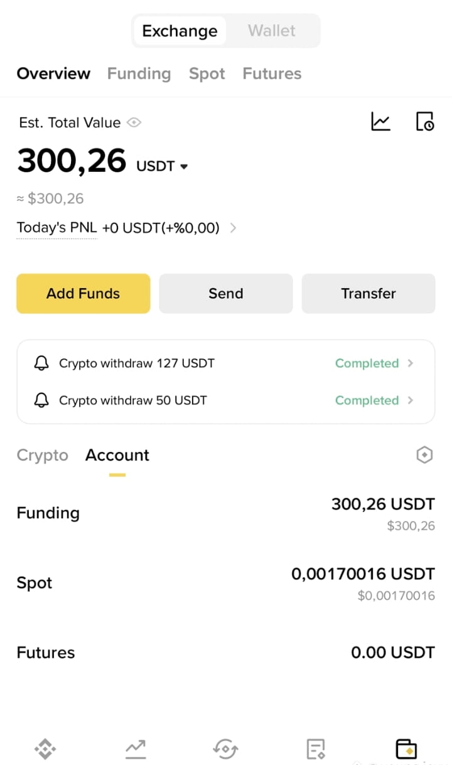
Task: Expand Today's PNL details chevron
Action: tap(234, 228)
